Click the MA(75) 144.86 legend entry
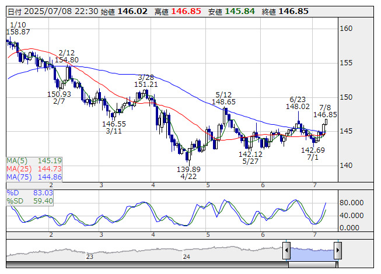The image size is (381, 274). click(x=34, y=177)
